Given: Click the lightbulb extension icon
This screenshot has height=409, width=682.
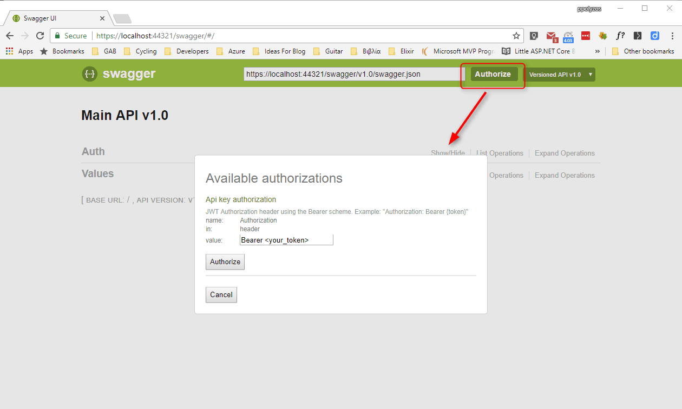Looking at the screenshot, I should click(x=534, y=35).
